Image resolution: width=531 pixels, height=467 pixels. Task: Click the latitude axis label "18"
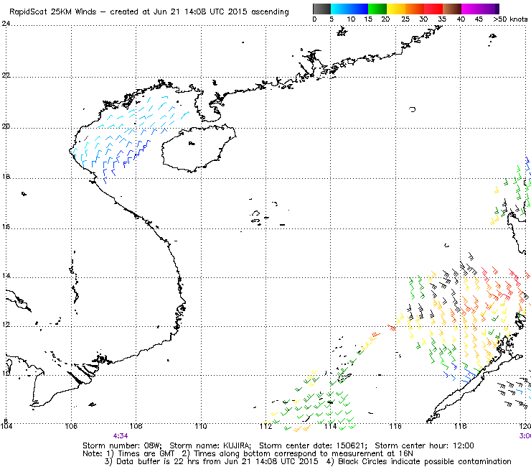[x=5, y=177]
